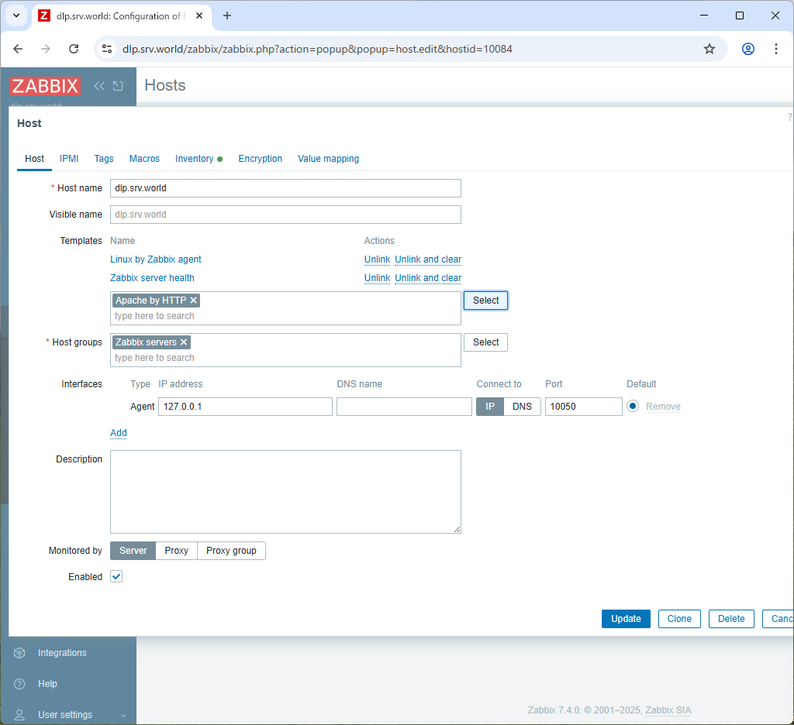Click the Update button
794x725 pixels.
pyautogui.click(x=626, y=619)
